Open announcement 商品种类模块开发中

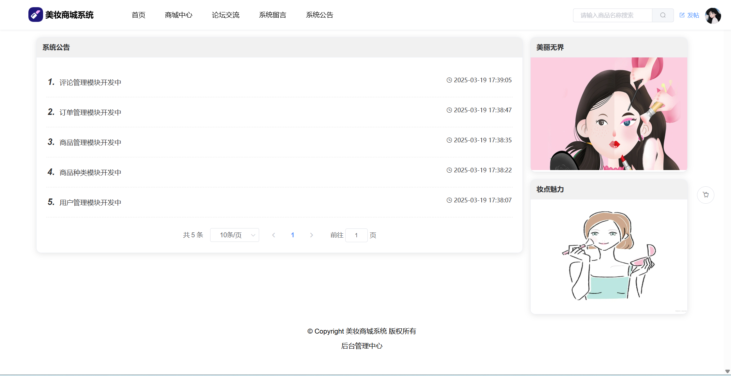(x=90, y=173)
